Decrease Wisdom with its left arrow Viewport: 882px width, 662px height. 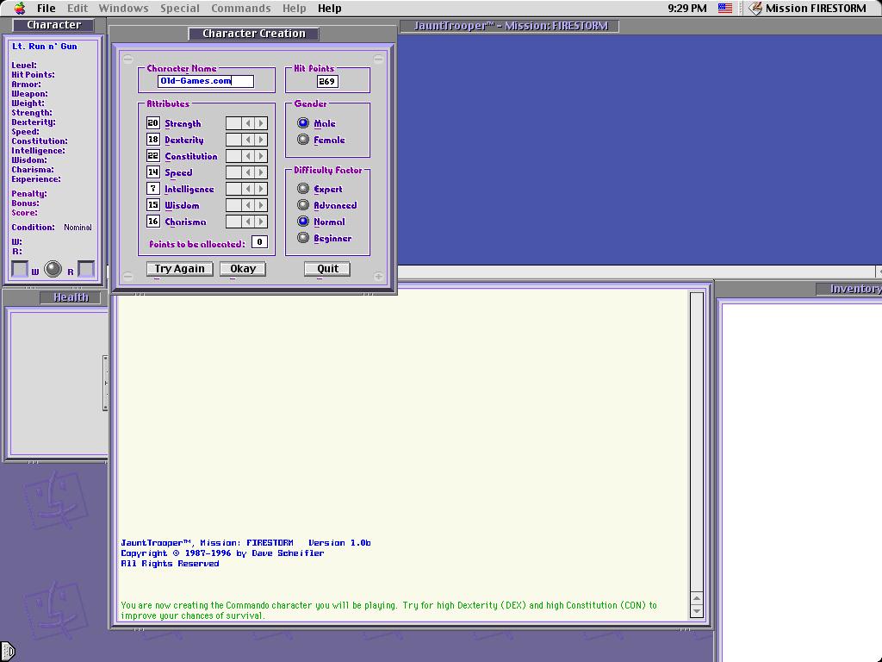(248, 205)
